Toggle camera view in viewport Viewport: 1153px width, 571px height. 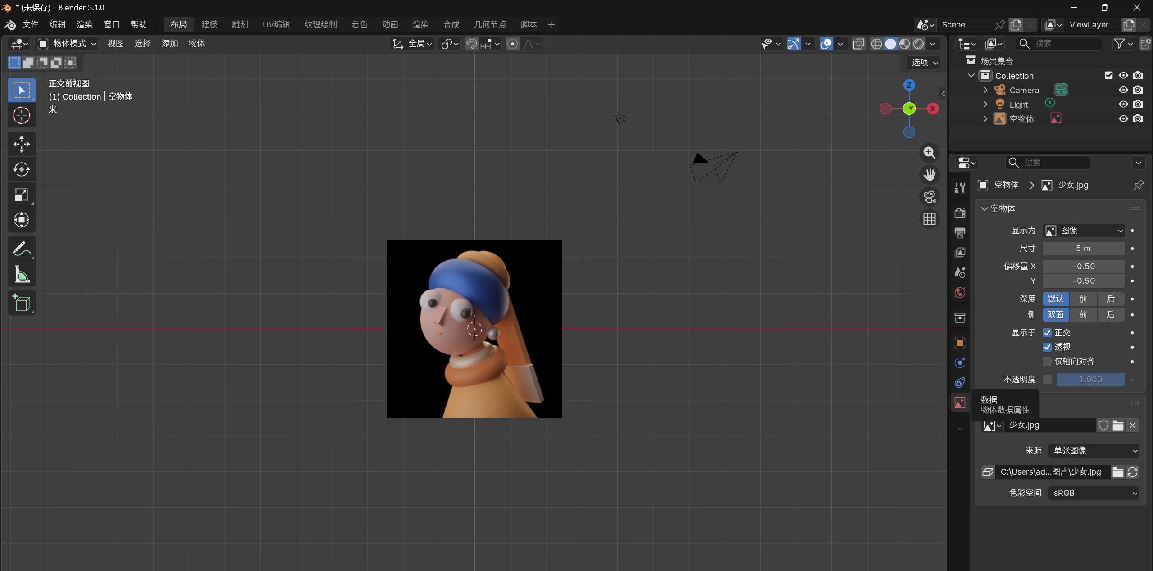click(929, 197)
